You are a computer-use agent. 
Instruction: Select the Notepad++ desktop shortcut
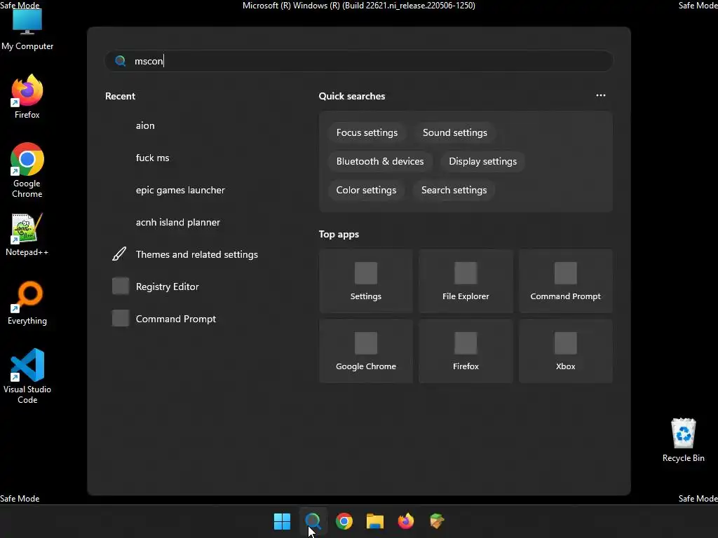tap(27, 234)
